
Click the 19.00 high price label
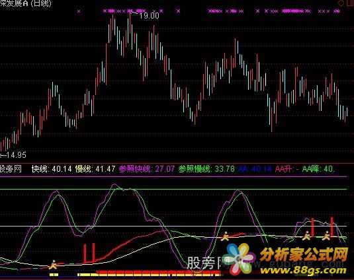pyautogui.click(x=149, y=16)
